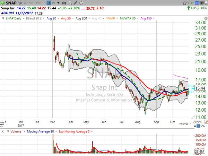Open the Avg 20 dropdown
Image resolution: width=208 pixels, height=156 pixels.
(58, 18)
